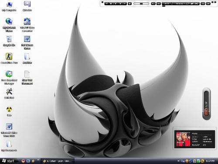The image size is (218, 164).
Task: Click the Start button
Action: 9,161
